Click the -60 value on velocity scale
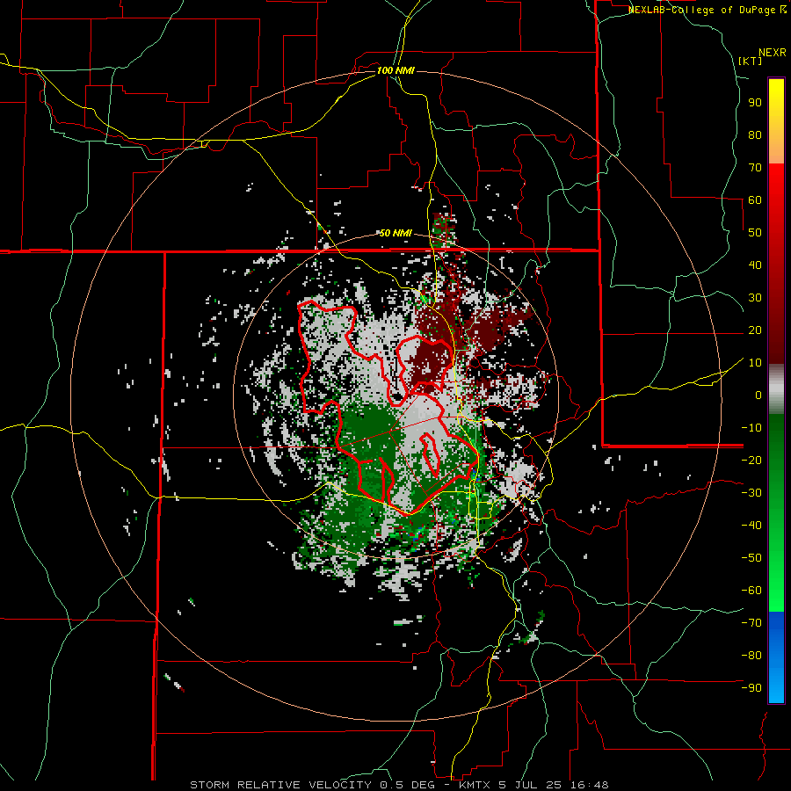The width and height of the screenshot is (791, 791). tap(751, 591)
